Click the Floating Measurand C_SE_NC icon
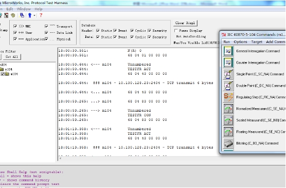The image size is (286, 188). point(228,132)
